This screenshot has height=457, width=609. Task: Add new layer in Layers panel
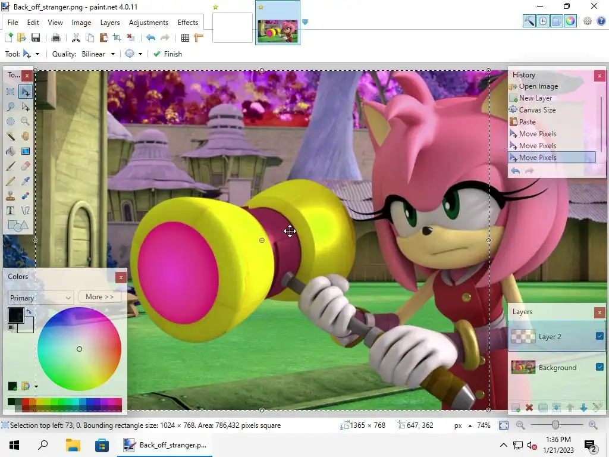click(x=516, y=408)
